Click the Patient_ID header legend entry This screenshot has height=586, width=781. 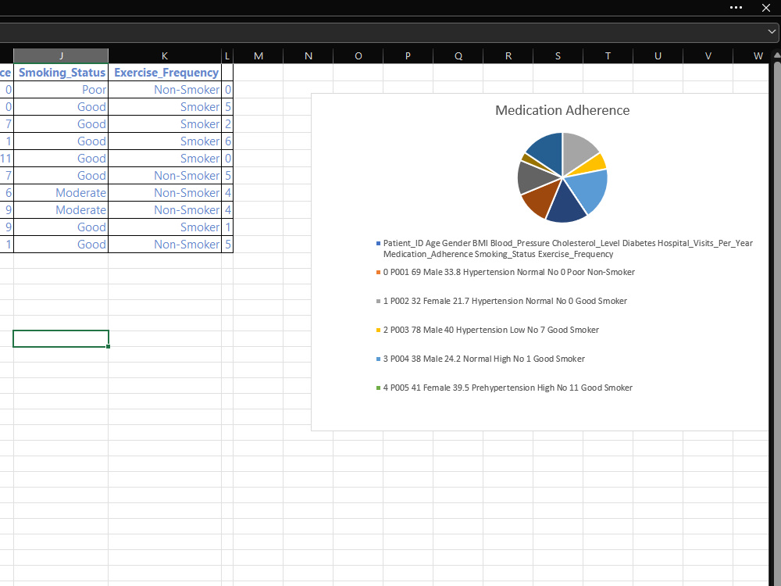tap(565, 248)
